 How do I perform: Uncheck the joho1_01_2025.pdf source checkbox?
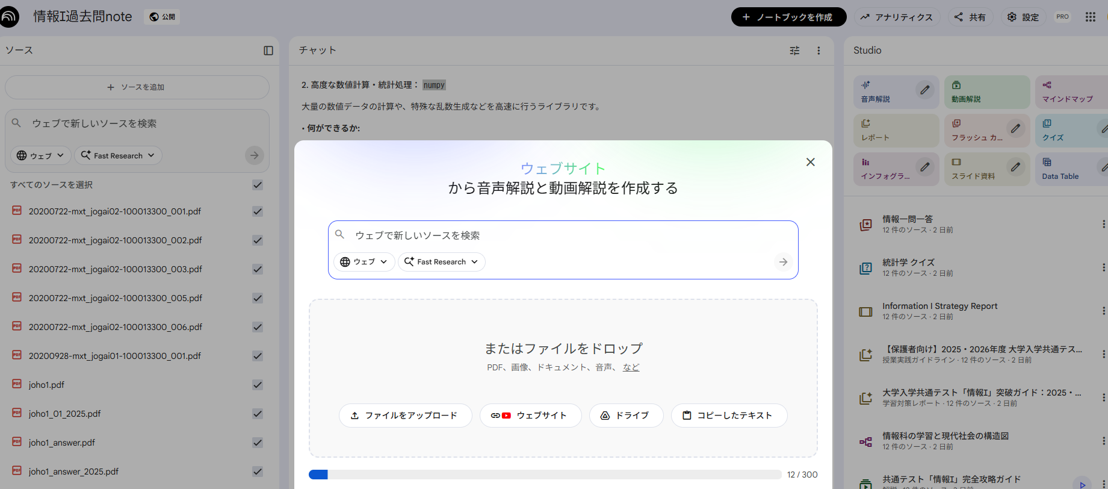point(258,414)
